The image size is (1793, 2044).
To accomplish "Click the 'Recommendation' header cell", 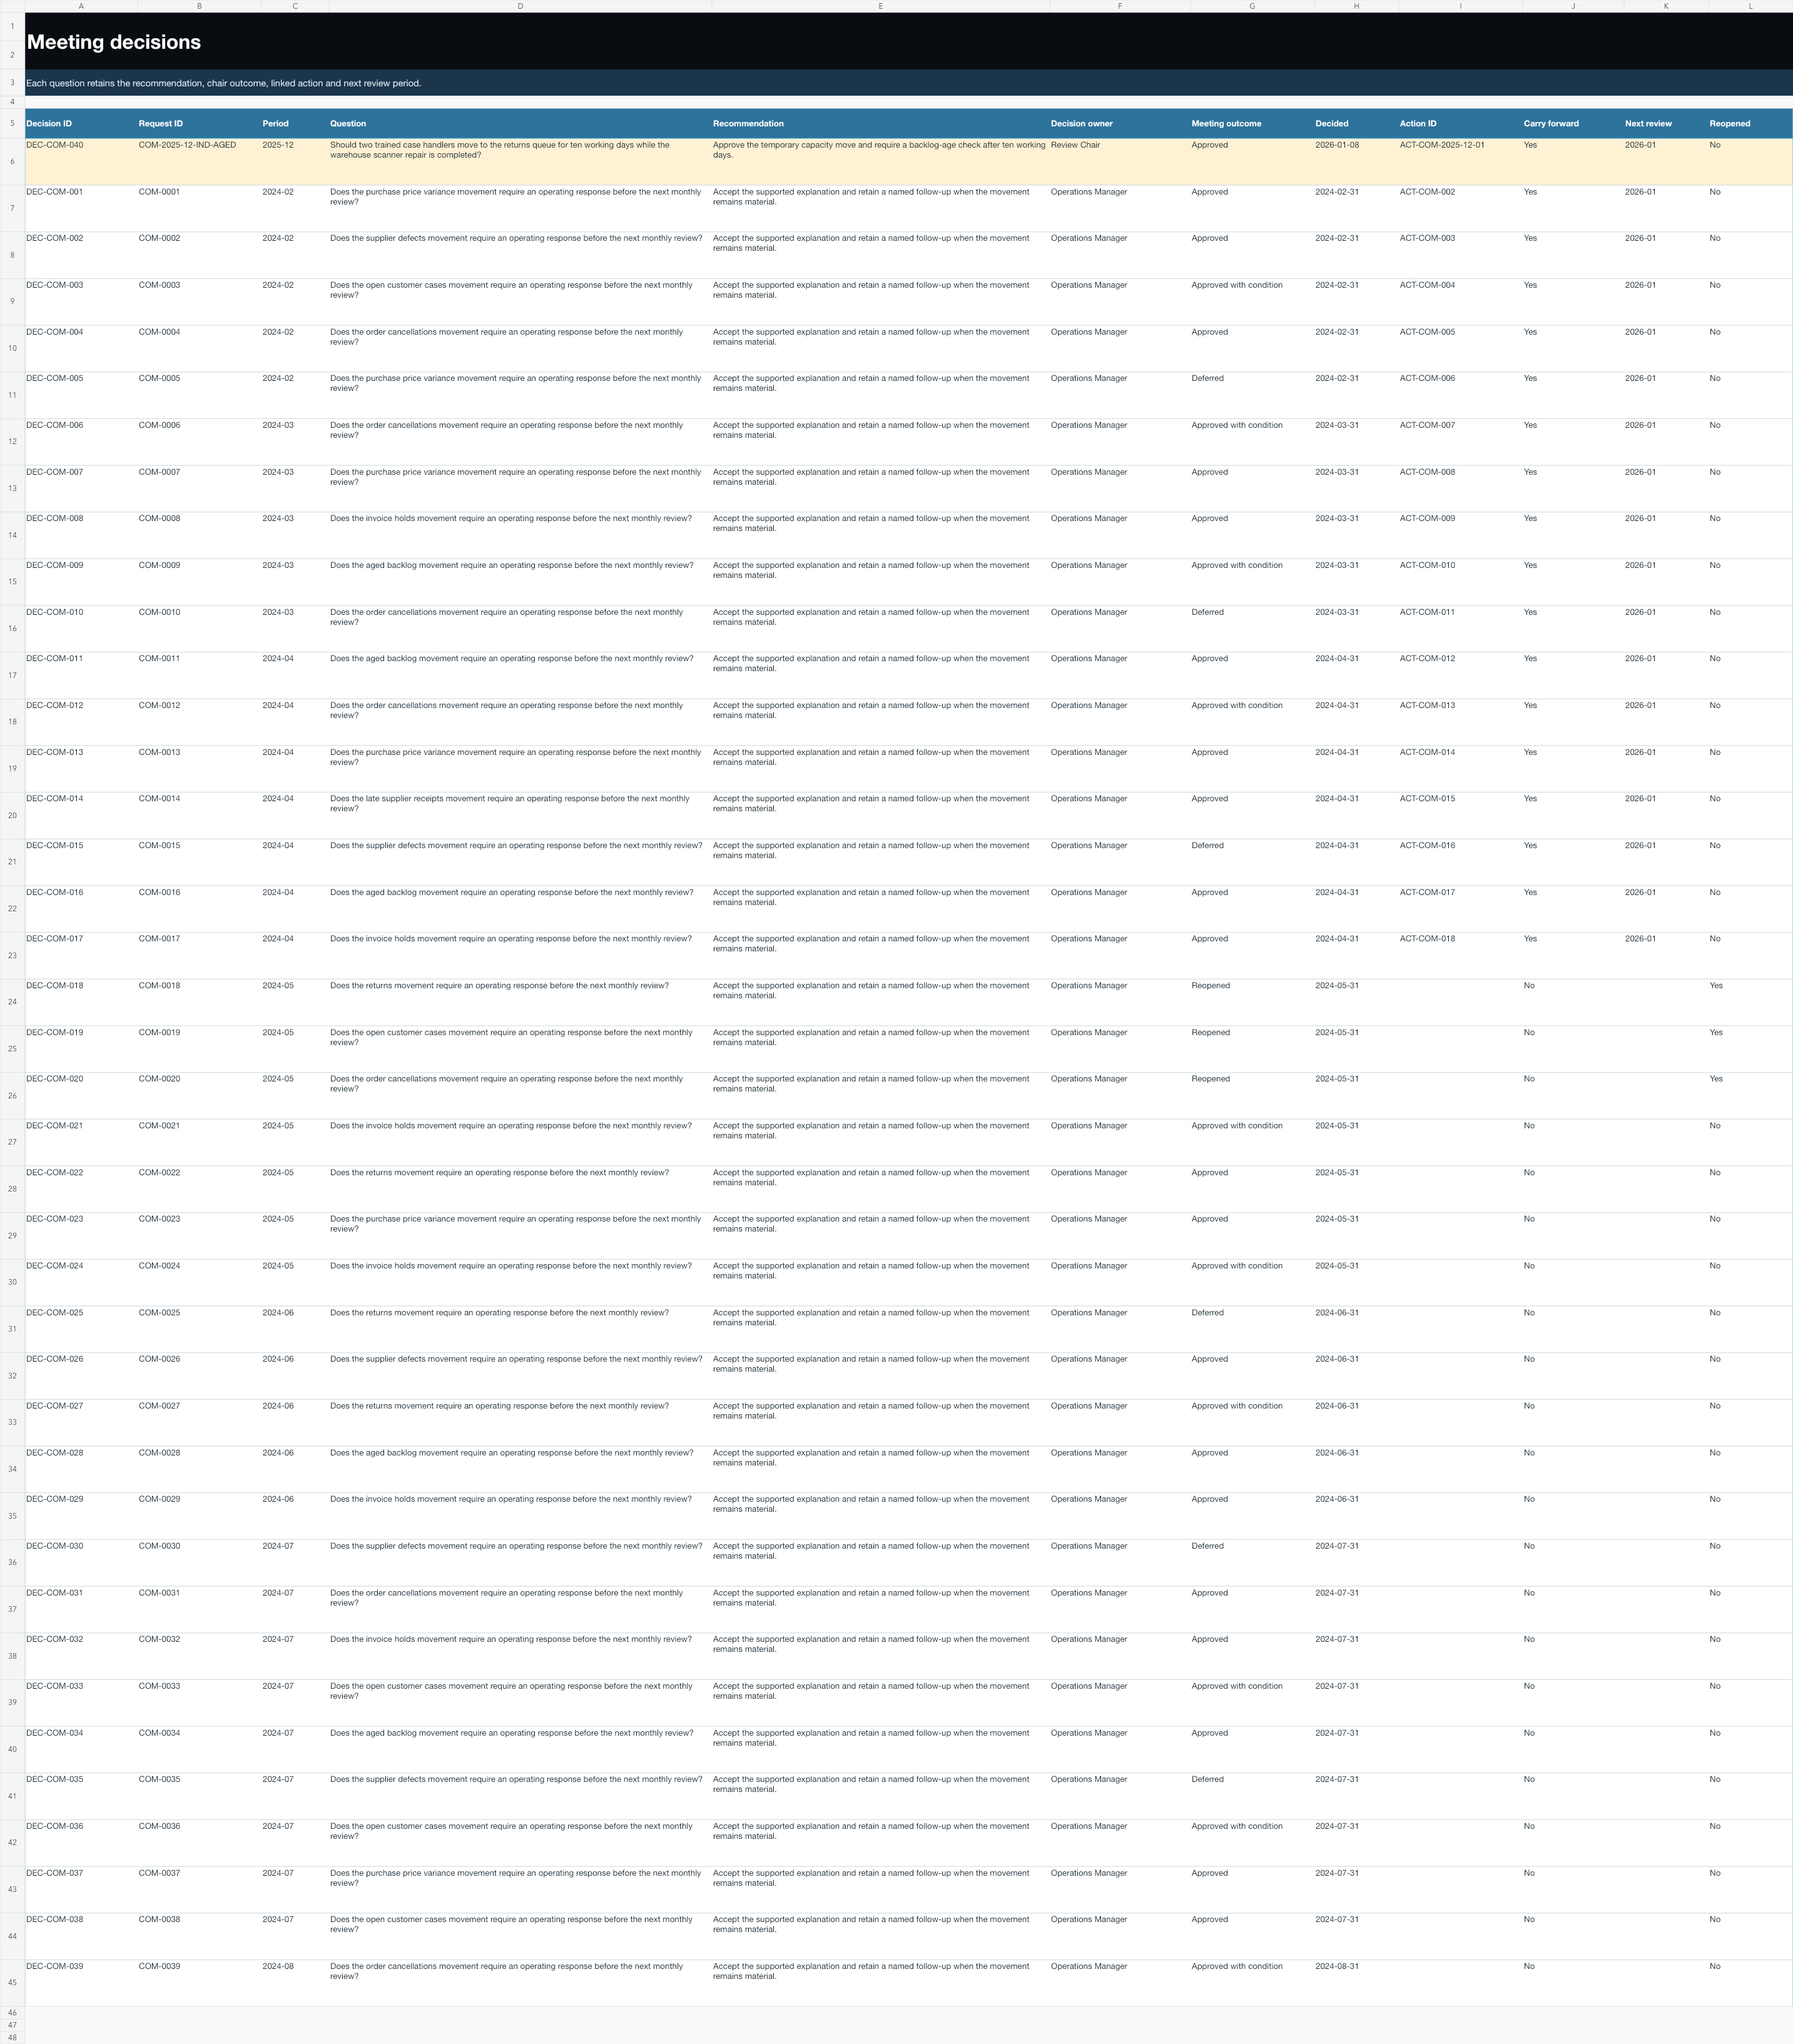I will (880, 124).
